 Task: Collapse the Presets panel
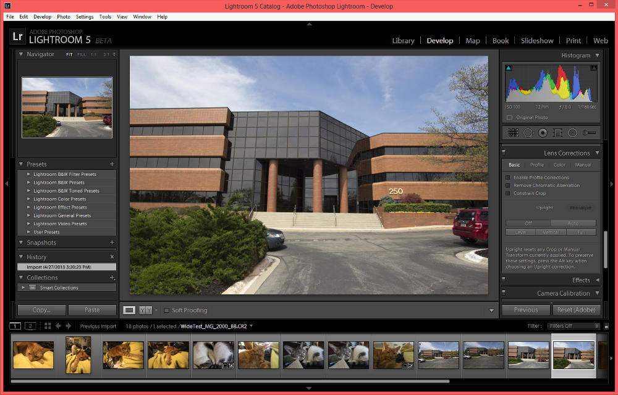tap(21, 164)
